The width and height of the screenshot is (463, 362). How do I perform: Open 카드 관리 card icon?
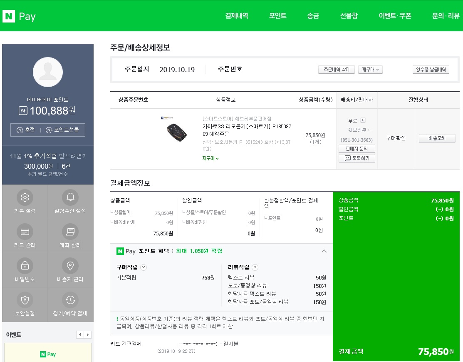(x=25, y=232)
